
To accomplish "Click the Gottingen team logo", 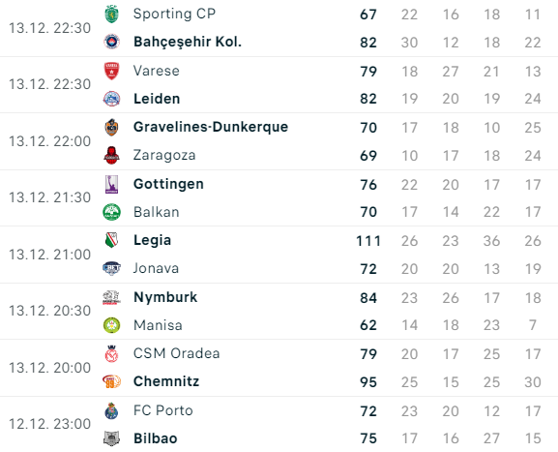I will point(111,184).
